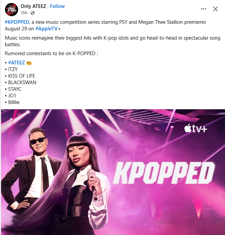This screenshot has height=235, width=225.
Task: Click the ITZY entry in the list
Action: [x=13, y=69]
